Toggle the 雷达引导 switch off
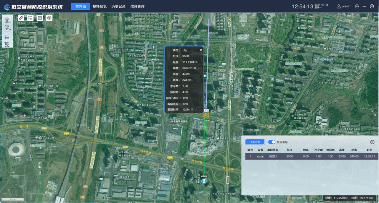Screen dimensions: 379x203 (272, 142)
